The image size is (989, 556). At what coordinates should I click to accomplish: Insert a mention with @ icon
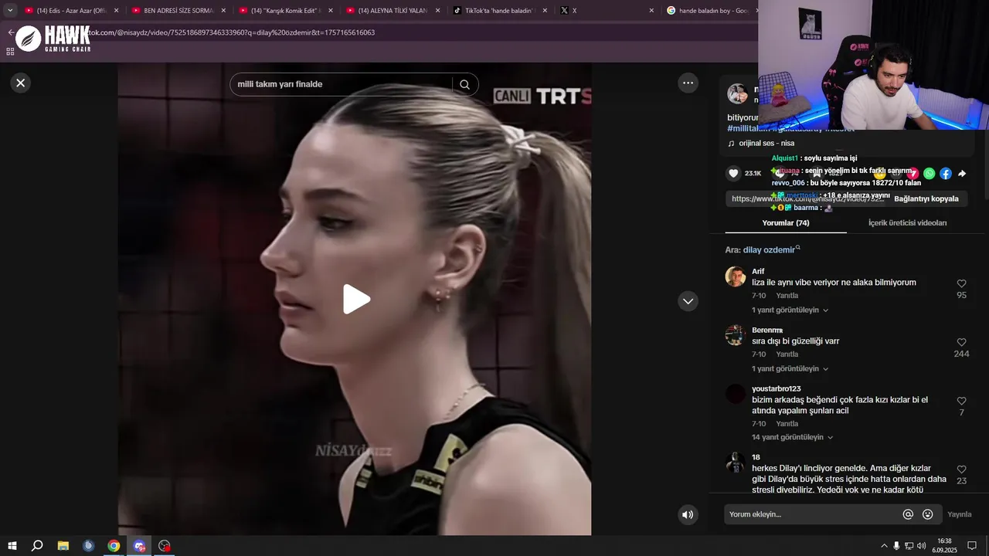tap(908, 514)
